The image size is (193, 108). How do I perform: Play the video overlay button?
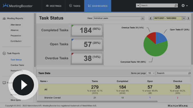[23, 85]
